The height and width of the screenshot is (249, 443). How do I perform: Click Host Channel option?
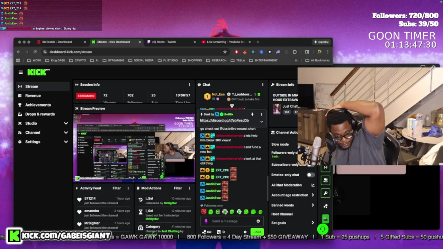(x=282, y=214)
